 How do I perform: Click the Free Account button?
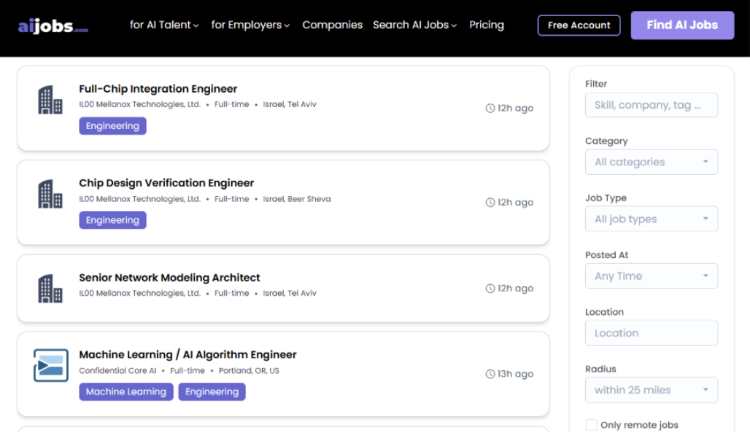(x=579, y=26)
